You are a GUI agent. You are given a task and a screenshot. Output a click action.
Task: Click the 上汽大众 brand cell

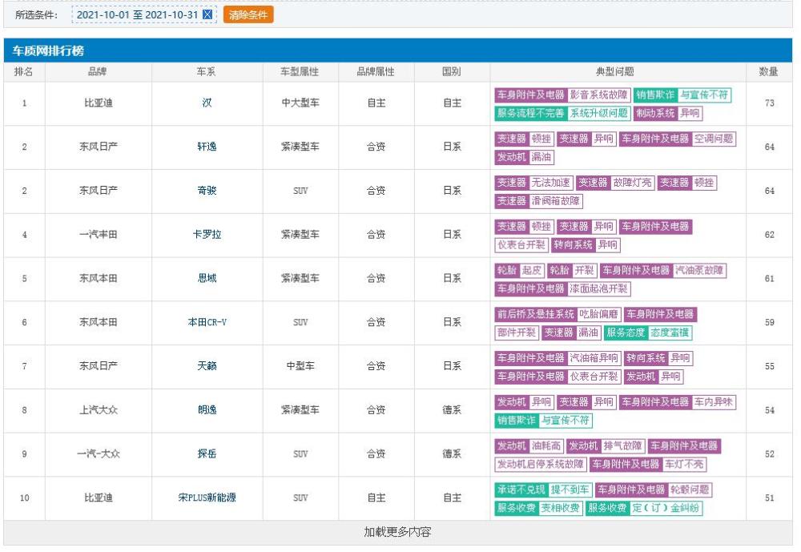coord(98,410)
